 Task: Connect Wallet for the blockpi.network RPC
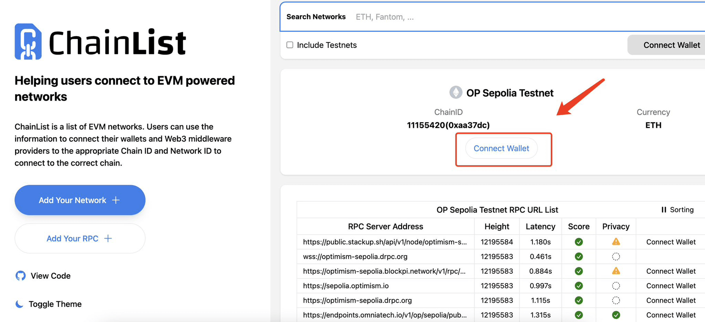(671, 271)
